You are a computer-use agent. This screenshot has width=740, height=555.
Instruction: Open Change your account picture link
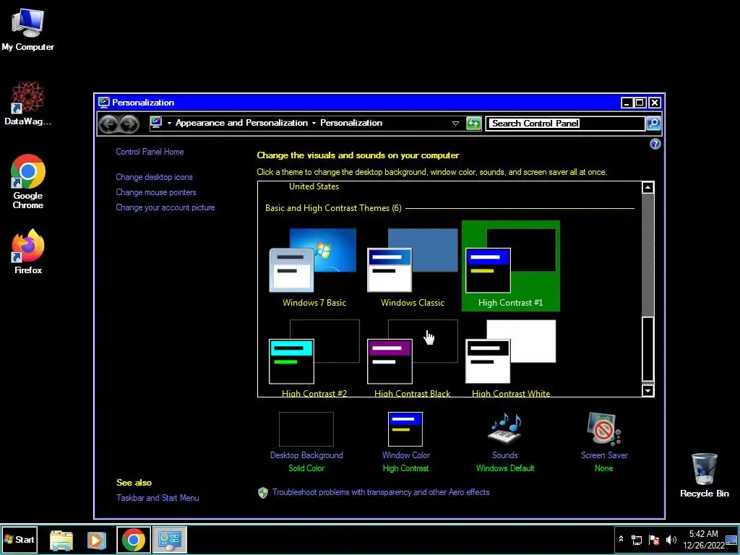tap(165, 207)
